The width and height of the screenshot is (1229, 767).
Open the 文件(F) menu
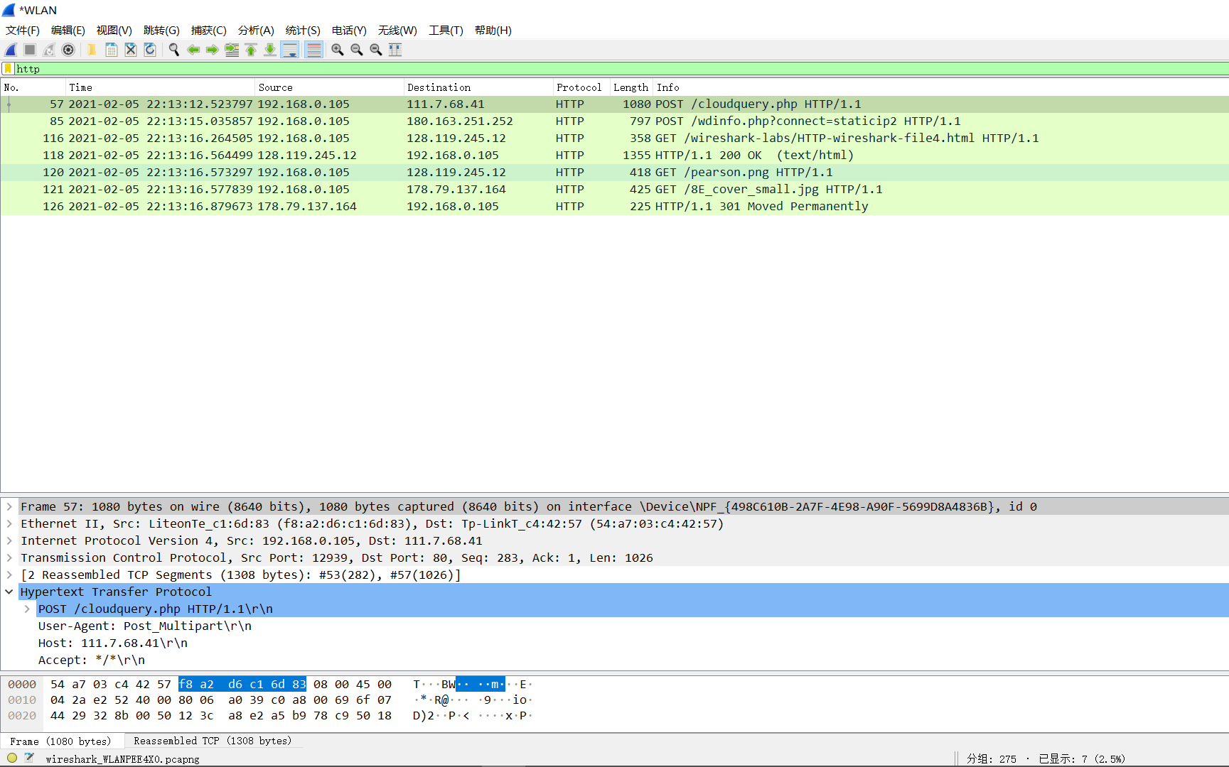tap(23, 31)
